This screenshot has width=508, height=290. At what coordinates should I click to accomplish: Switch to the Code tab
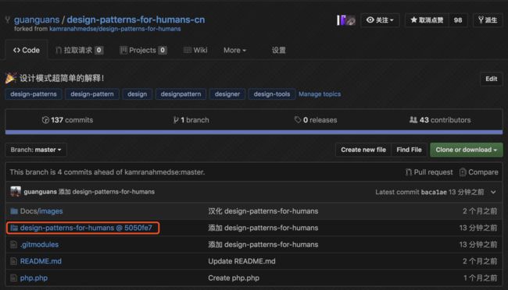click(27, 50)
